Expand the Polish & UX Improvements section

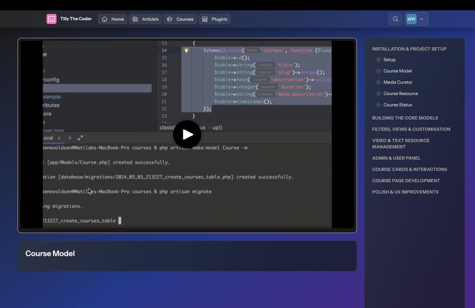pyautogui.click(x=405, y=192)
